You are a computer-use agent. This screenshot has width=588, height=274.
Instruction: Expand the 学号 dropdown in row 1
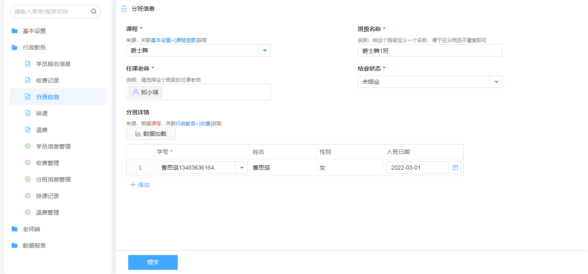coord(241,168)
